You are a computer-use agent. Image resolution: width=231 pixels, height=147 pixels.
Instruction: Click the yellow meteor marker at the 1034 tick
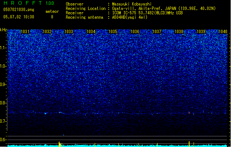95,145
